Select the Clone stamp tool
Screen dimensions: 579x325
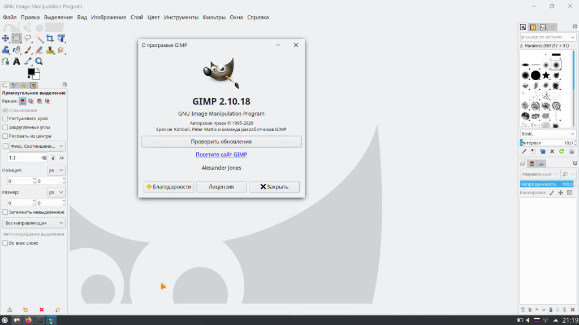(x=50, y=50)
